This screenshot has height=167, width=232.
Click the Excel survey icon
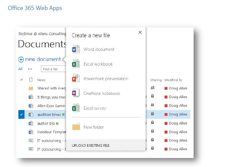point(76,108)
